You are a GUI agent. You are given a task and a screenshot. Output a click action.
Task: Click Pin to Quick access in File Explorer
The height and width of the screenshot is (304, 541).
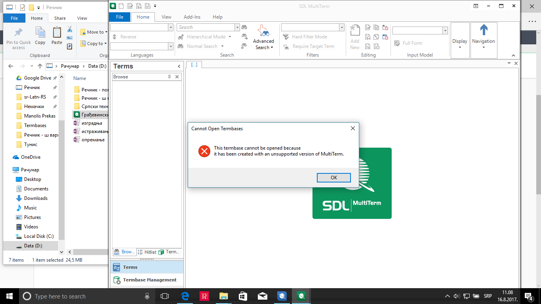[x=18, y=38]
